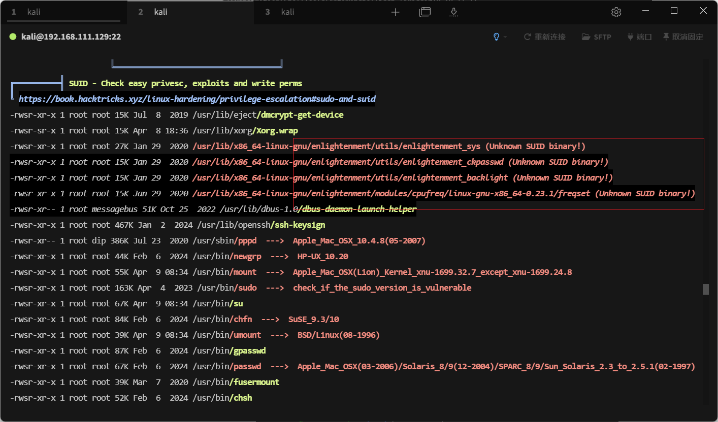Open the book.hacktricks.xyz privilege-escalation link
Image resolution: width=718 pixels, height=422 pixels.
point(197,99)
